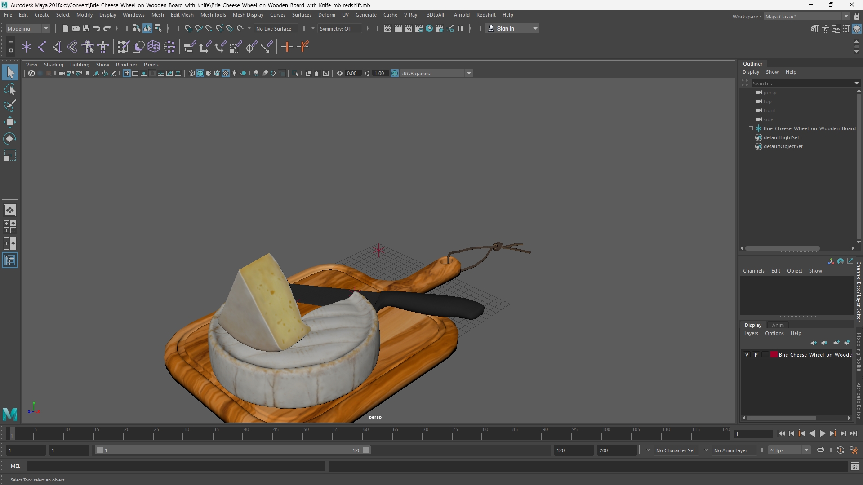Open the 24 fps frame rate dropdown
The width and height of the screenshot is (863, 485).
tap(789, 450)
